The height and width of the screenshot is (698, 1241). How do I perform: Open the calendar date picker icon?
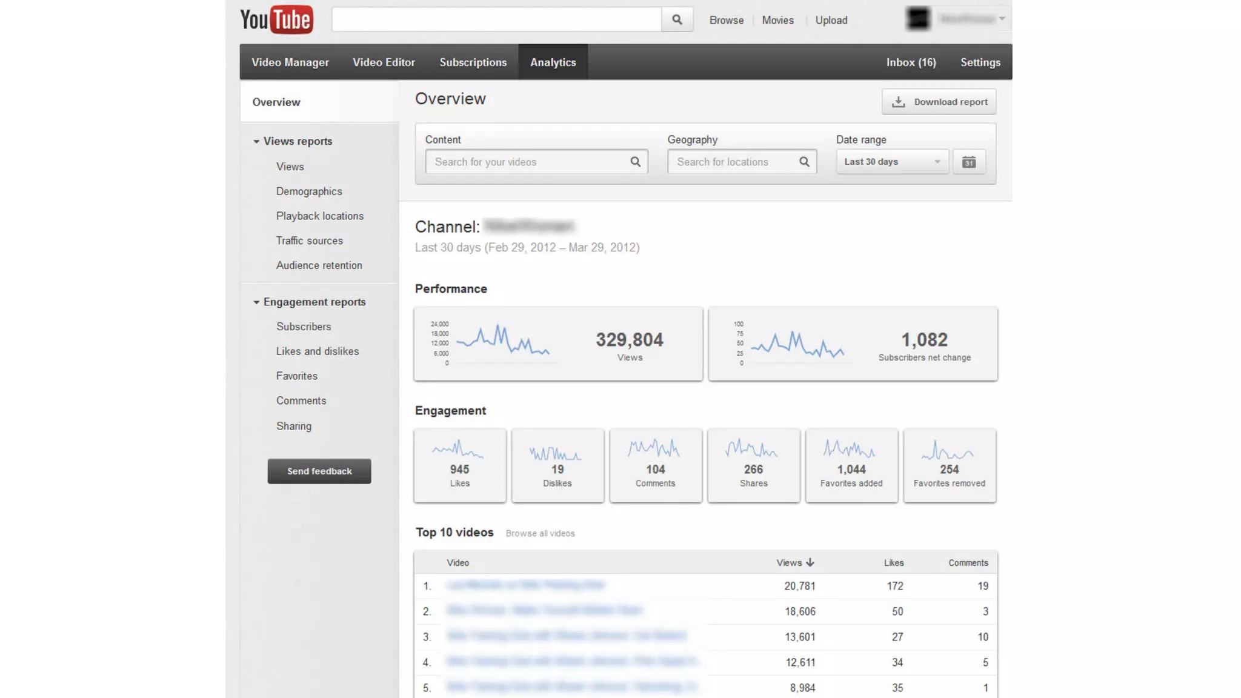pos(968,162)
